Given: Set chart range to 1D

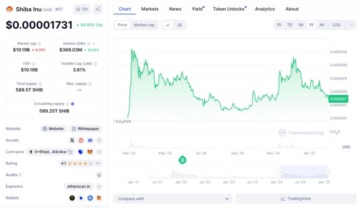Looking at the screenshot, I should click(x=279, y=25).
